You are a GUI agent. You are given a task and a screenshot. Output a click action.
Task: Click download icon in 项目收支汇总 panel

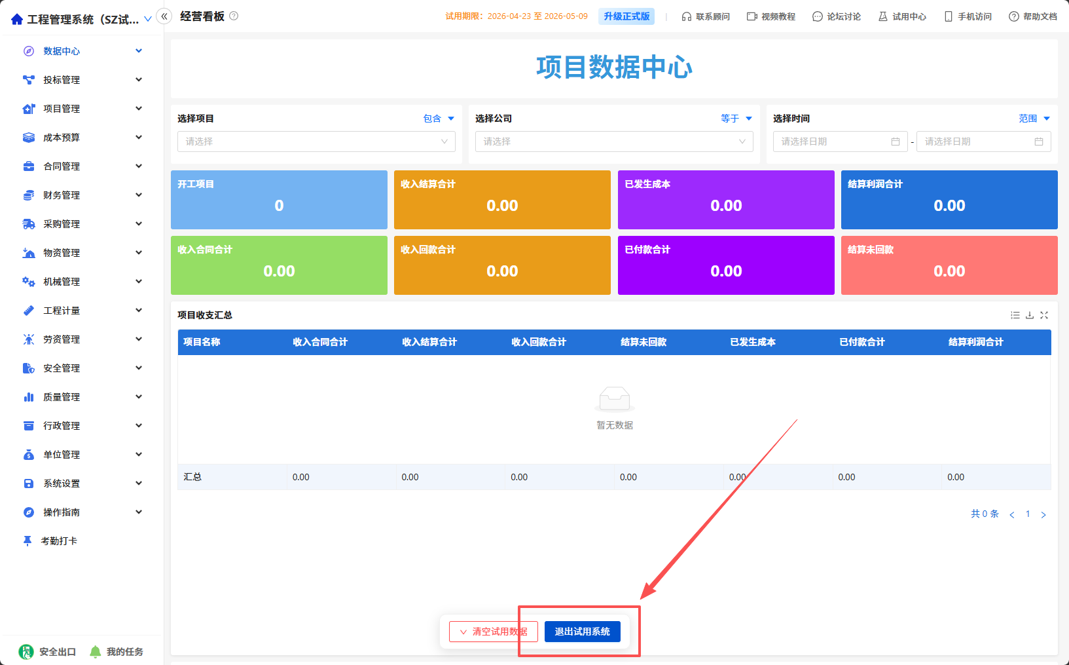pyautogui.click(x=1030, y=315)
